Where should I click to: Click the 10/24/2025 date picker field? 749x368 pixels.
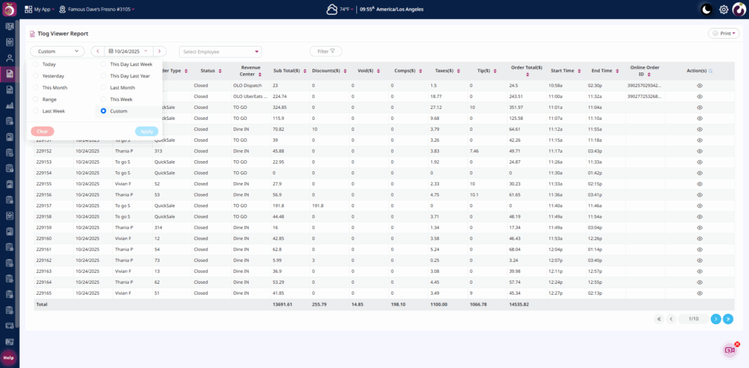point(129,51)
